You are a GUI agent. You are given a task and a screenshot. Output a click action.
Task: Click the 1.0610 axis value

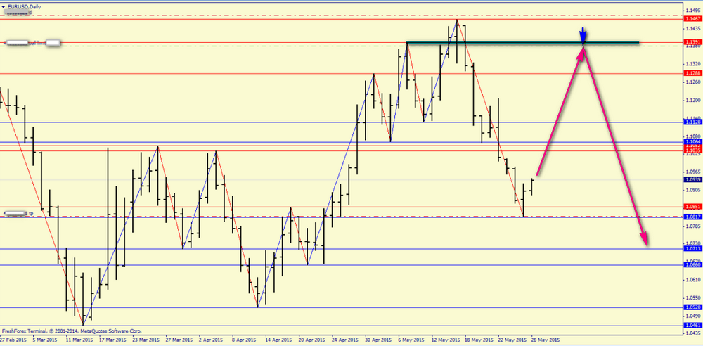pyautogui.click(x=693, y=280)
